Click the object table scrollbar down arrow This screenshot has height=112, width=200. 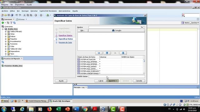pyautogui.click(x=144, y=73)
